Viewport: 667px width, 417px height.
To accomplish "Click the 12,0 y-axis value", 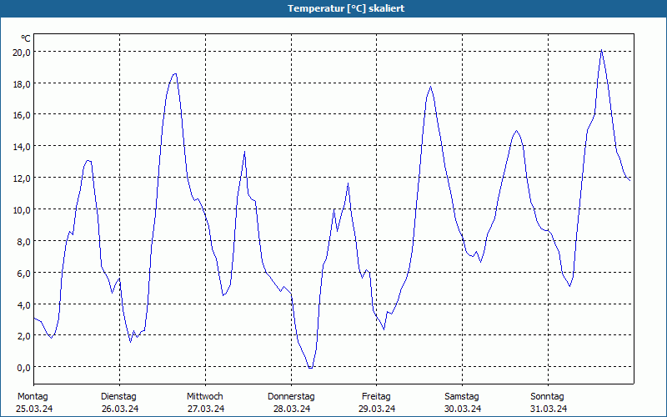I will [23, 178].
